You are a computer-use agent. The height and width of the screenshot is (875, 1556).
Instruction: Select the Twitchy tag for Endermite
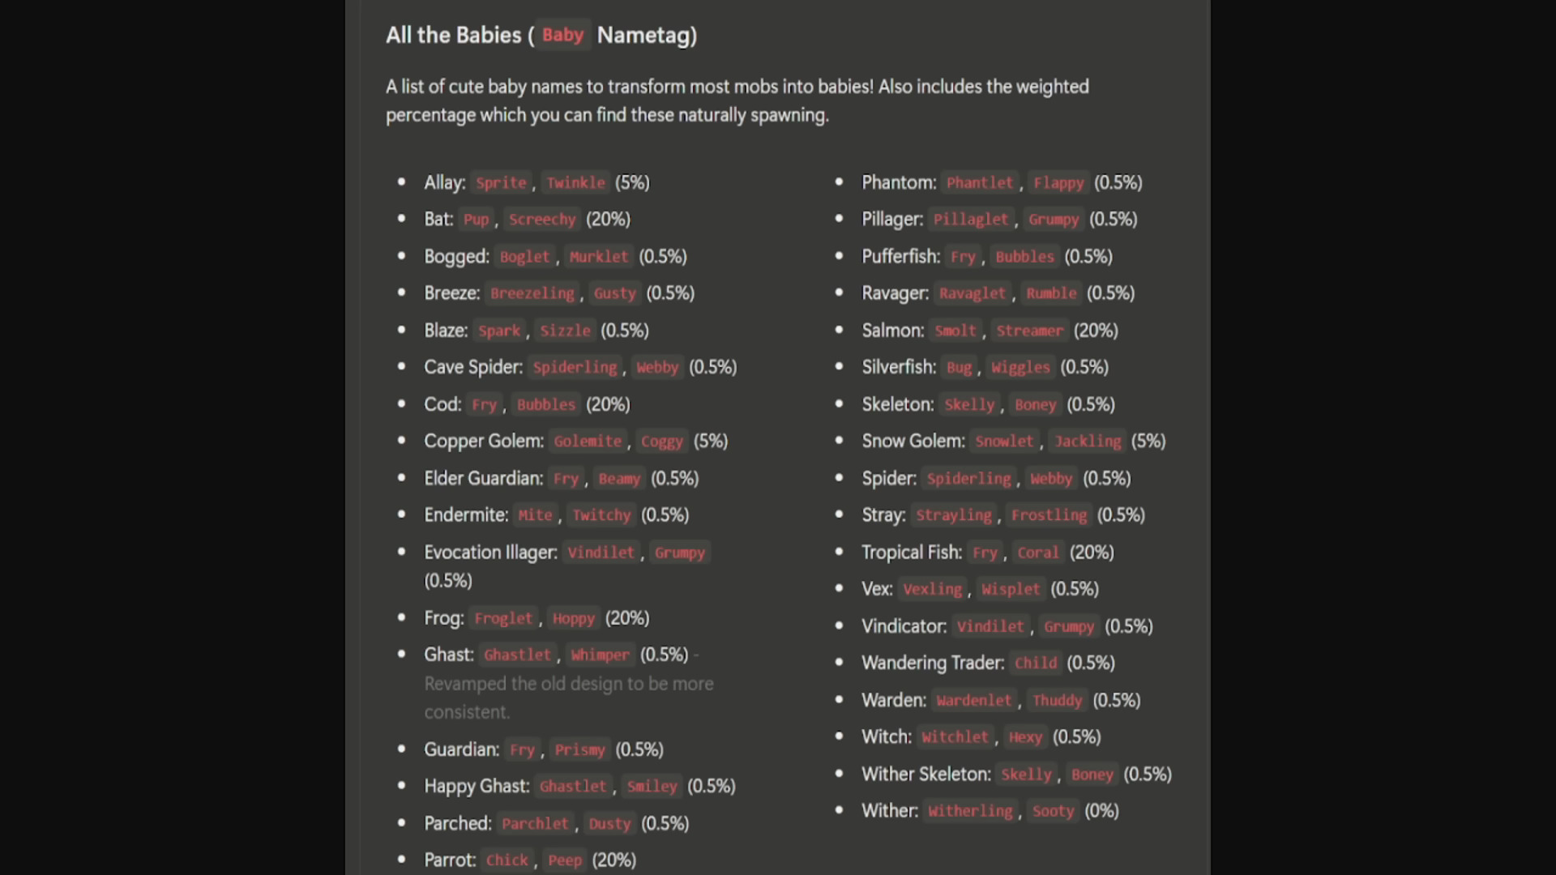tap(601, 515)
